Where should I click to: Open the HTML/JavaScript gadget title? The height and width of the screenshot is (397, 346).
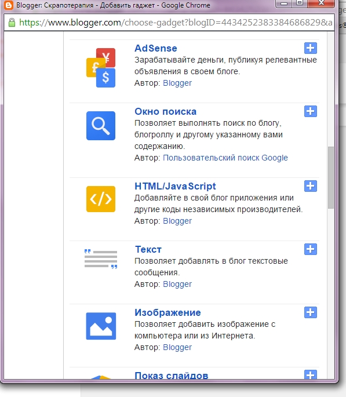[175, 186]
